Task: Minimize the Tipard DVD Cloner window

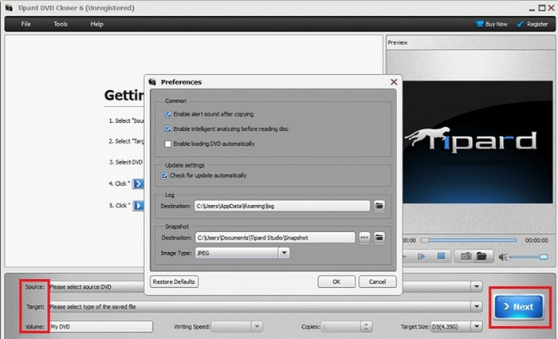Action: coord(532,8)
